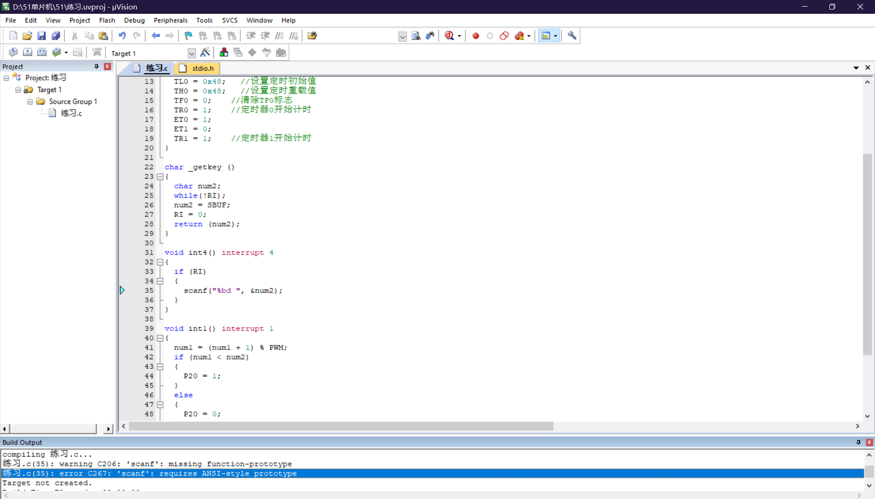Fold the code block at line 40
Image resolution: width=875 pixels, height=499 pixels.
(160, 338)
